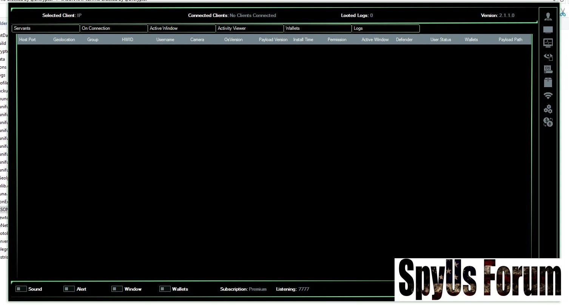Switch to the Logs tab

click(x=386, y=28)
